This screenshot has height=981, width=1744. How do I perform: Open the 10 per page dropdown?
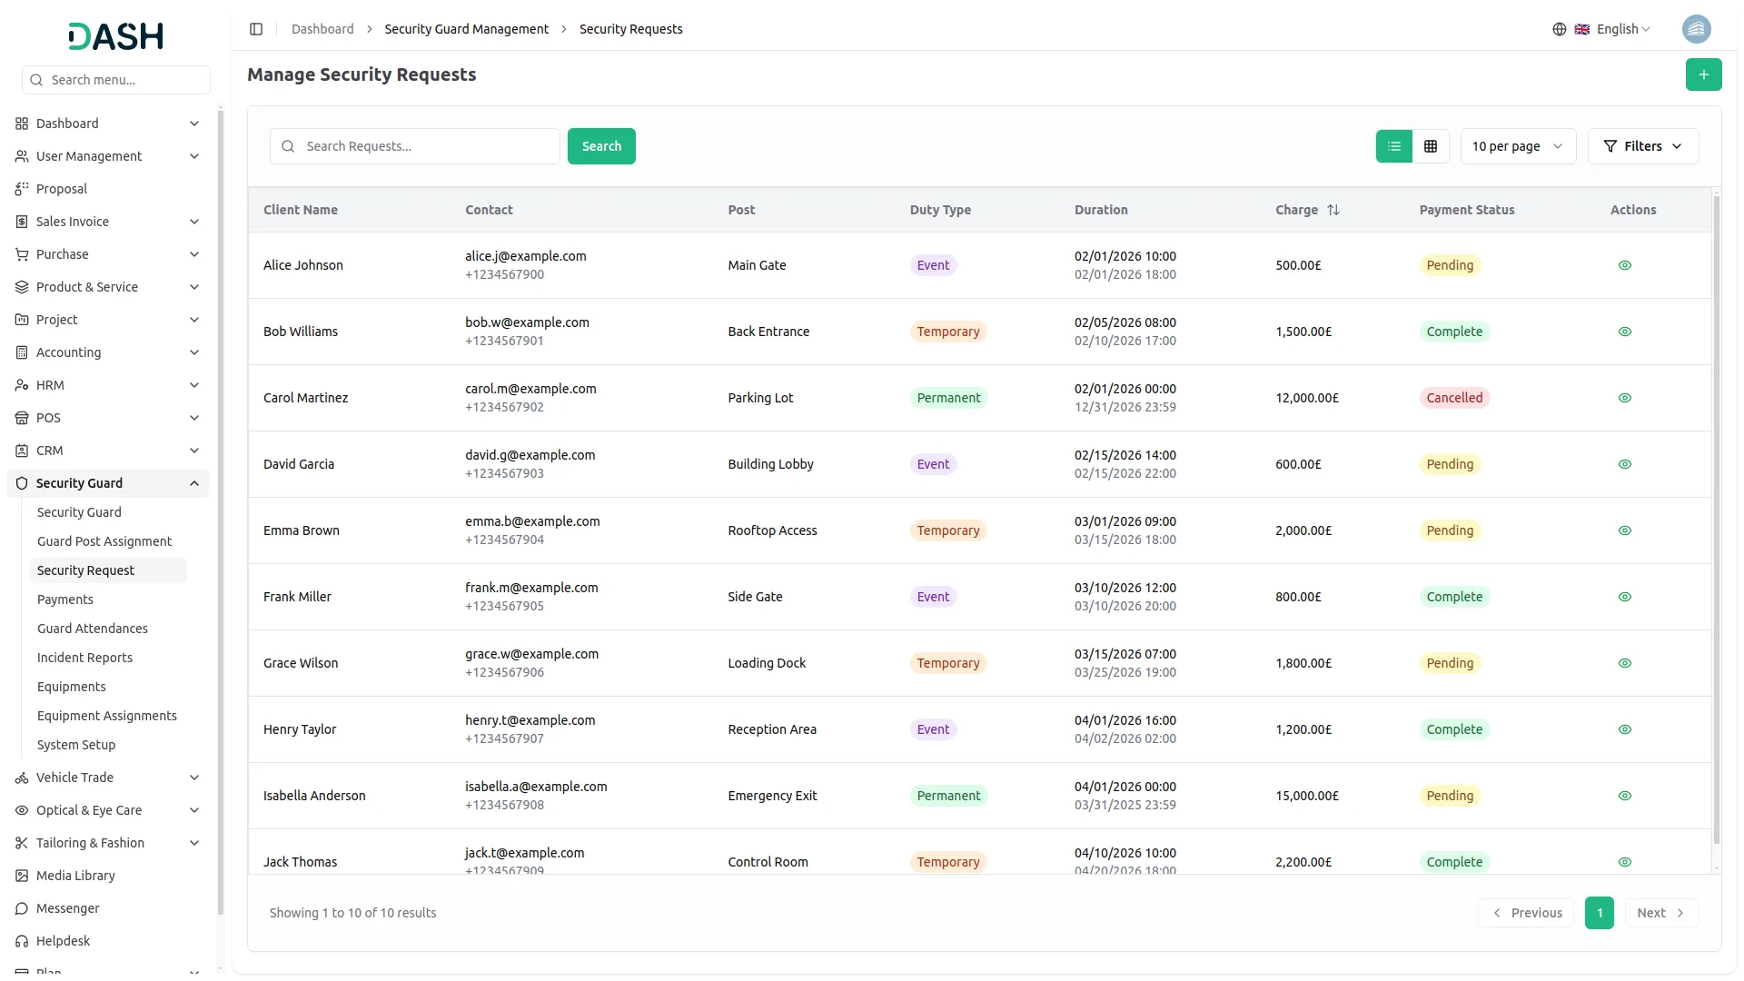coord(1517,146)
